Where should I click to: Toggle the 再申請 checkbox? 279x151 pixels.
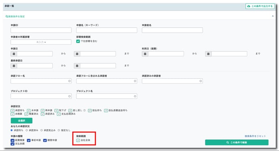click(x=43, y=111)
